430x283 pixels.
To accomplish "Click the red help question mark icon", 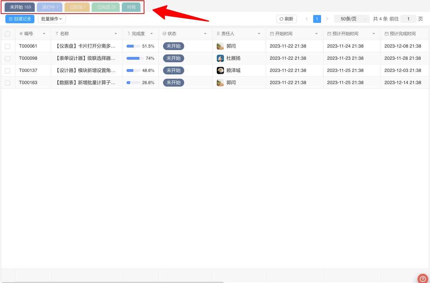I will (x=423, y=279).
